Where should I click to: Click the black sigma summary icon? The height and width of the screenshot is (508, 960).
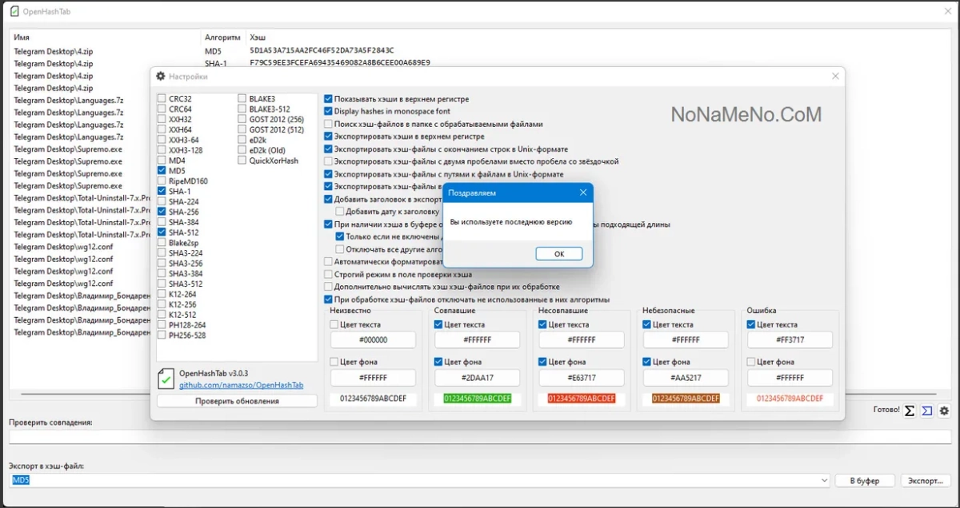(909, 411)
